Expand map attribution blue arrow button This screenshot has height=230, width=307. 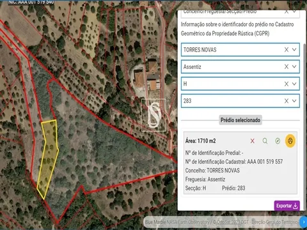pyautogui.click(x=303, y=222)
